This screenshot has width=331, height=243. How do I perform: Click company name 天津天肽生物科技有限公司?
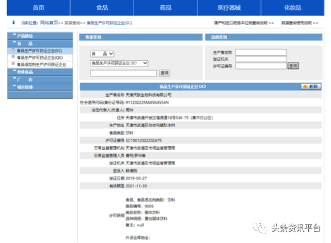pos(148,95)
